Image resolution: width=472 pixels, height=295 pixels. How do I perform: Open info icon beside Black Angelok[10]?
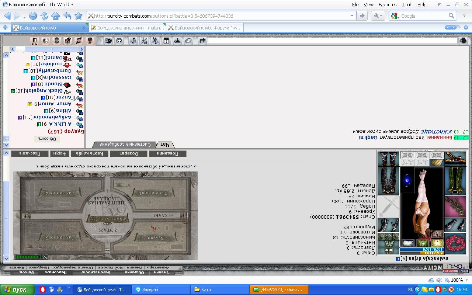pyautogui.click(x=13, y=91)
